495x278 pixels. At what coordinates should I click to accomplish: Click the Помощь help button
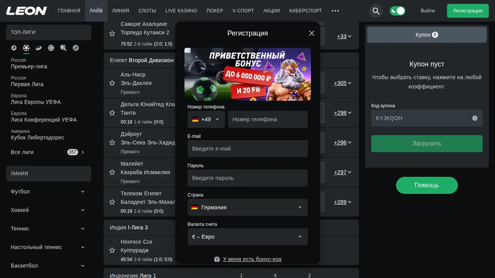(427, 185)
